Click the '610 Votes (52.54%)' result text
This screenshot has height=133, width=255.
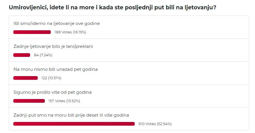pos(155,124)
